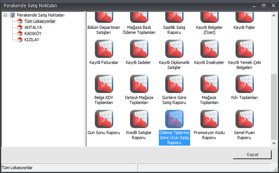Close the window with the X button

[x=273, y=5]
